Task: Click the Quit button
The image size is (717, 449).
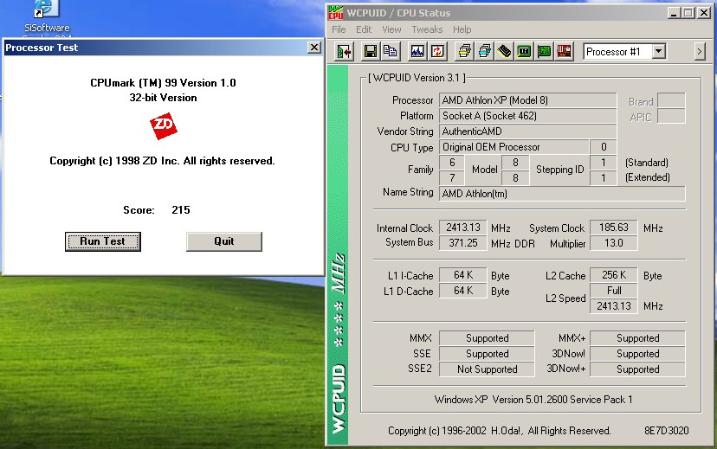Action: pos(223,241)
